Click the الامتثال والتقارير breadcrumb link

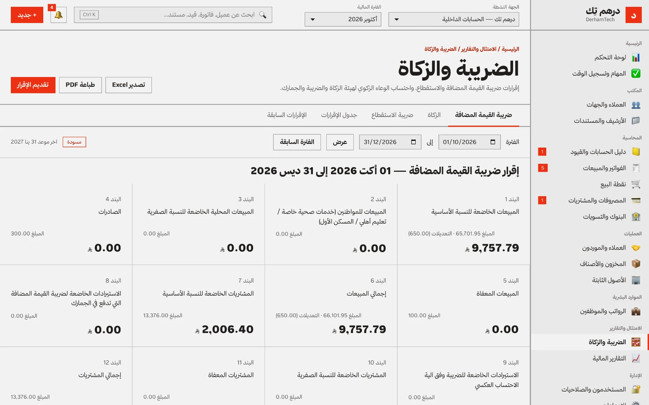[479, 49]
